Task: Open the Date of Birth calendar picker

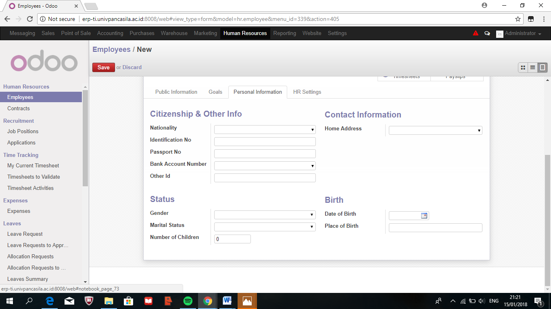Action: tap(424, 216)
